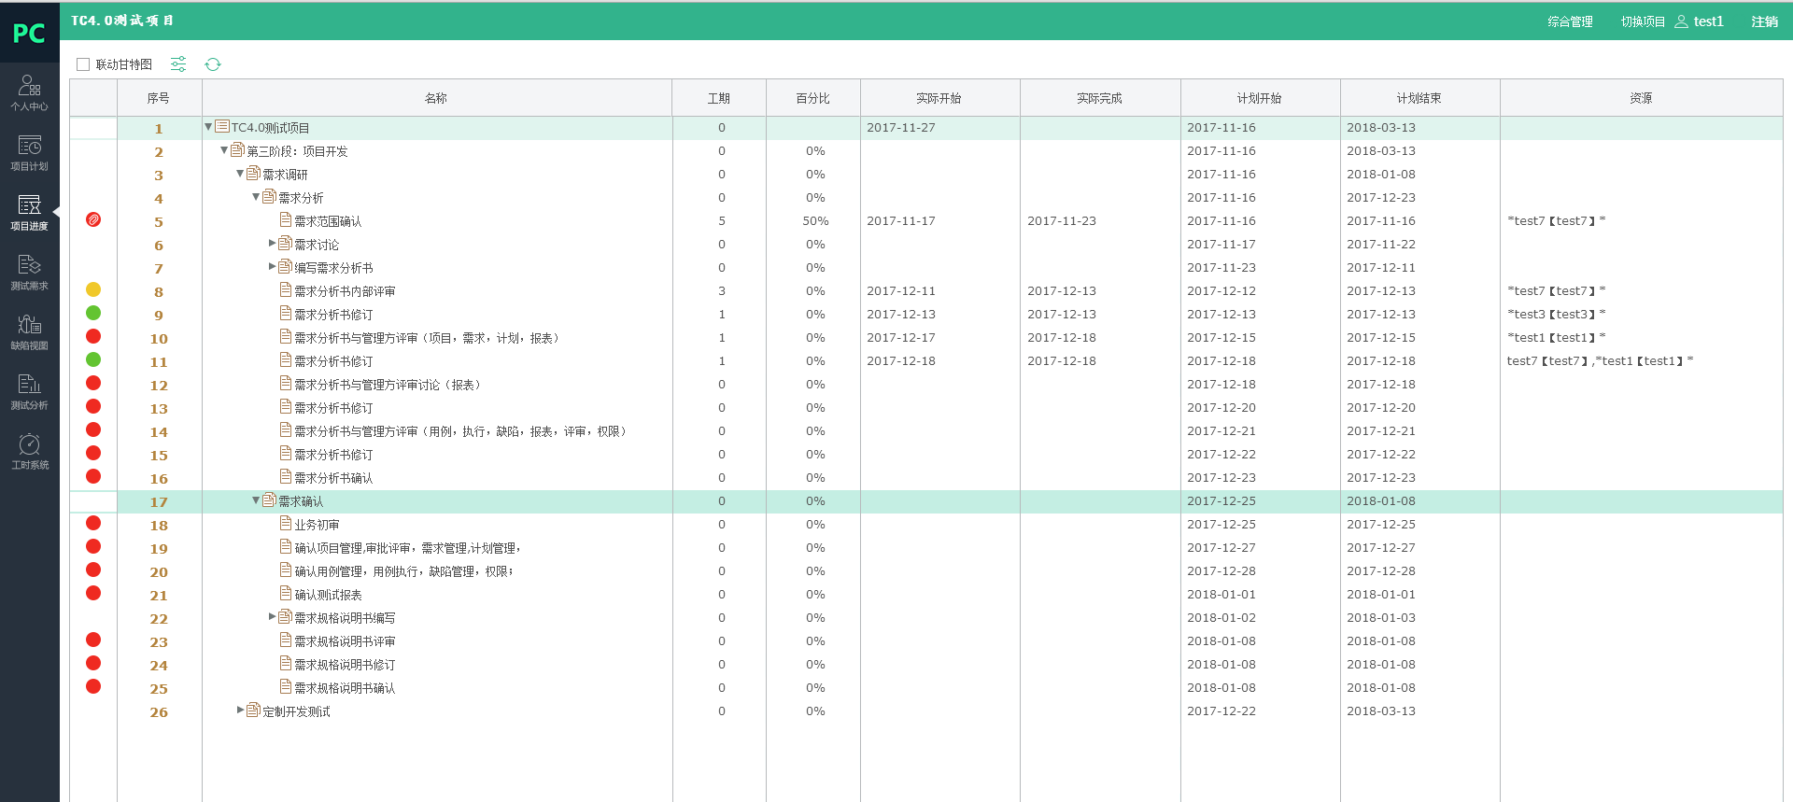Go to 测试需求 in the sidebar
The width and height of the screenshot is (1793, 802).
pos(29,272)
